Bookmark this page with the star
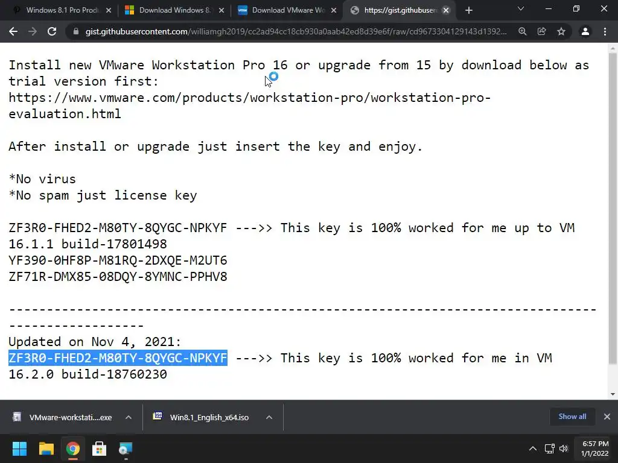This screenshot has width=618, height=463. pyautogui.click(x=561, y=31)
